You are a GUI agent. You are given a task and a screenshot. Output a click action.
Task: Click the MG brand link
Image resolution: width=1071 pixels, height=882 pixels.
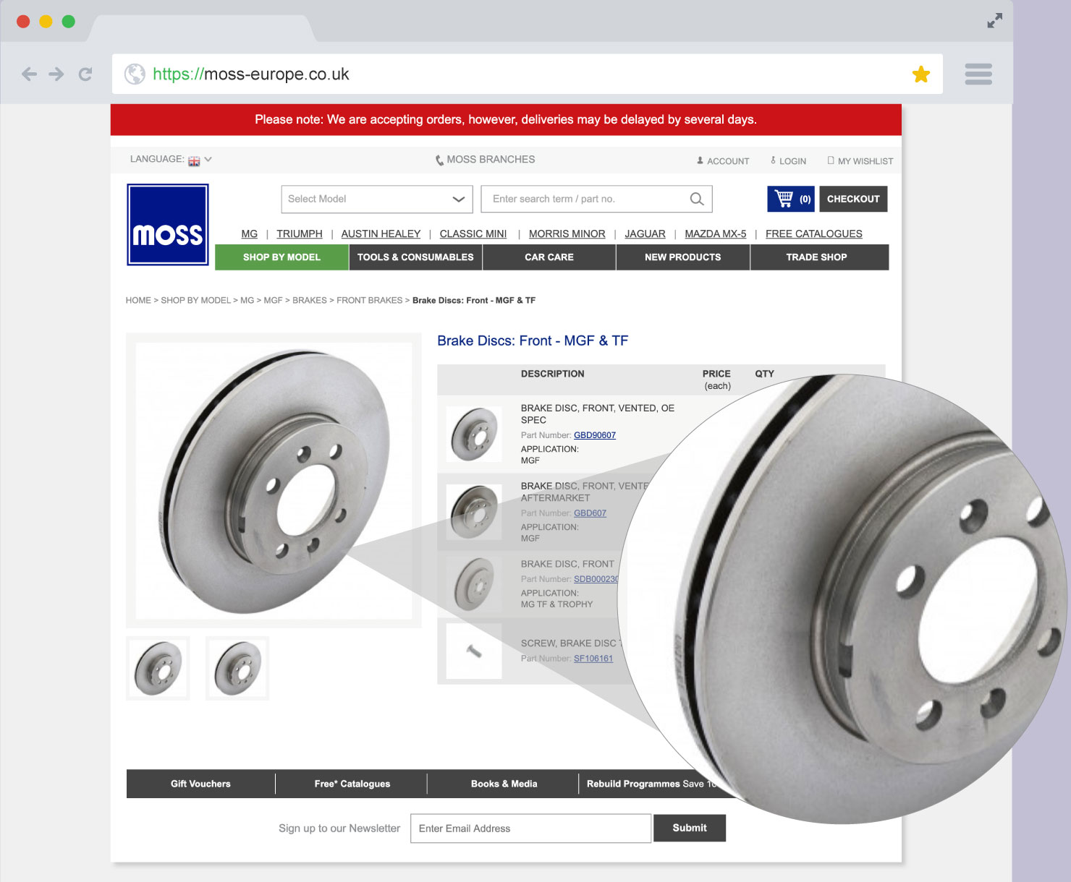[250, 234]
